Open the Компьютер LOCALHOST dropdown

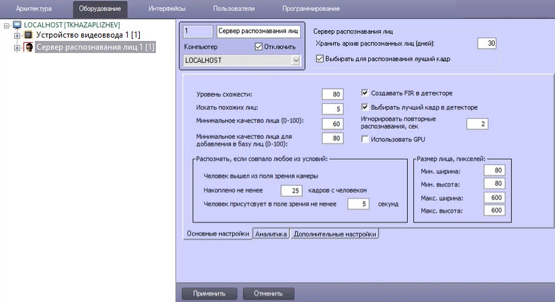point(295,60)
